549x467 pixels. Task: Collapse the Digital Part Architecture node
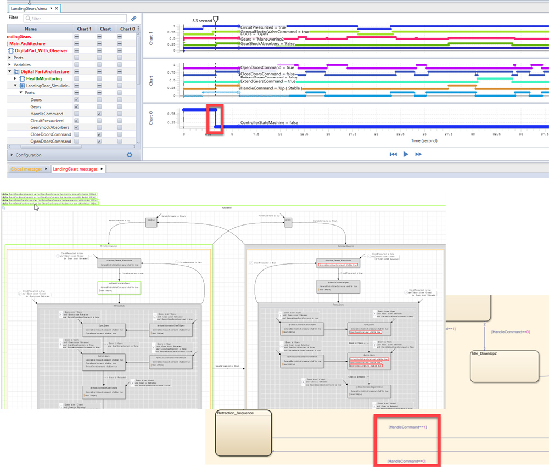pos(9,71)
